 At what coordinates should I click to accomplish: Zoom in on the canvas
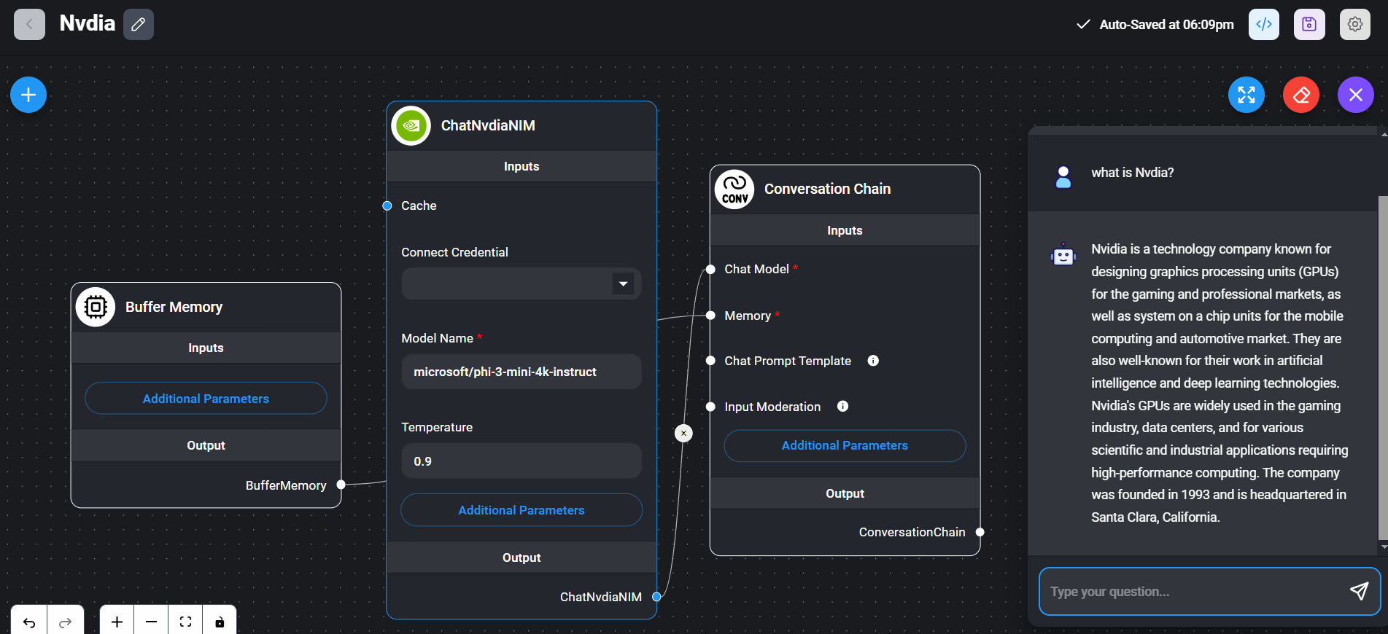(x=117, y=622)
